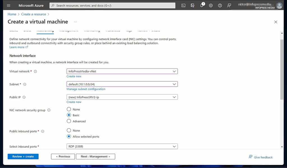Click the external link icon beside Learn more
The height and width of the screenshot is (168, 287).
(x=27, y=47)
